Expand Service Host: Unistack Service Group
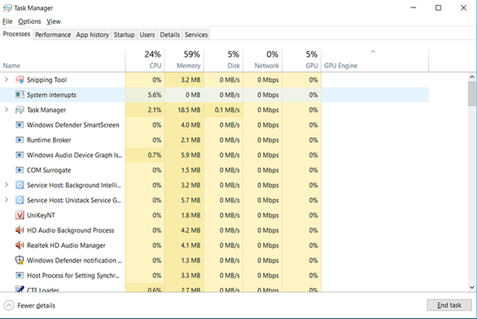The width and height of the screenshot is (477, 319). point(6,200)
